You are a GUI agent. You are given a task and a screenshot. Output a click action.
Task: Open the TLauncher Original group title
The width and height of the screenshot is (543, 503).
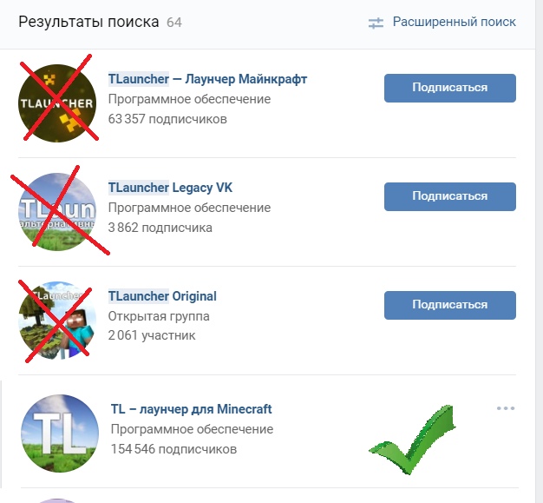point(162,296)
